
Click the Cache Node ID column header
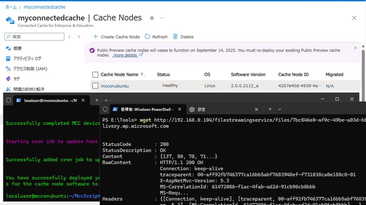point(293,75)
